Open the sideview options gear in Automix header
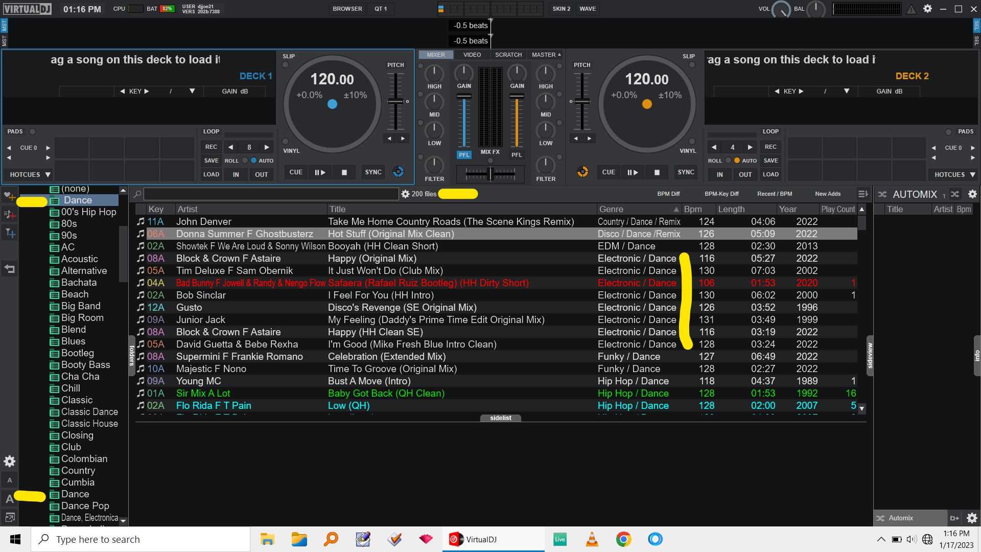This screenshot has height=552, width=981. click(972, 194)
